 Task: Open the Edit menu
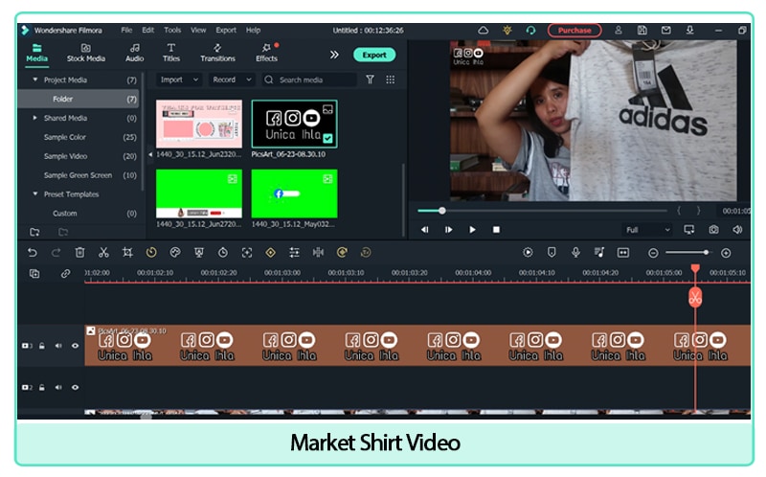[x=148, y=31]
